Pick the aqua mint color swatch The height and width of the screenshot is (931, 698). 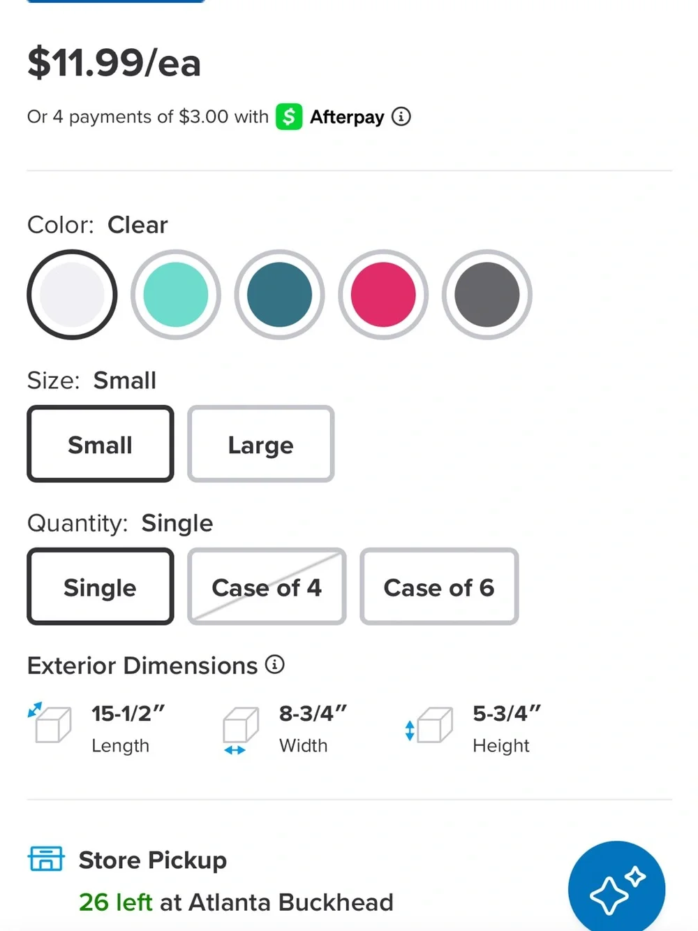[x=176, y=295]
